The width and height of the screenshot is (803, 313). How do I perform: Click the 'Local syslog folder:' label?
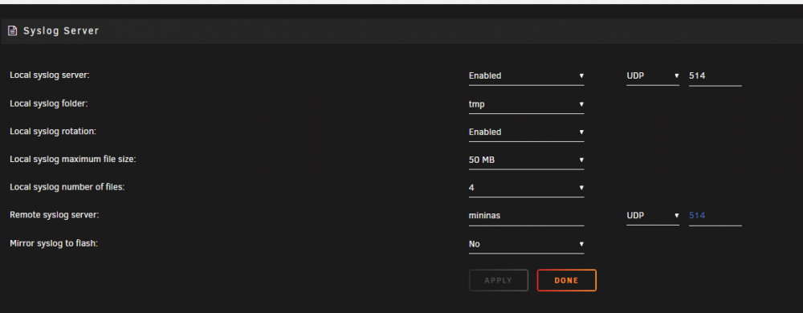click(49, 104)
